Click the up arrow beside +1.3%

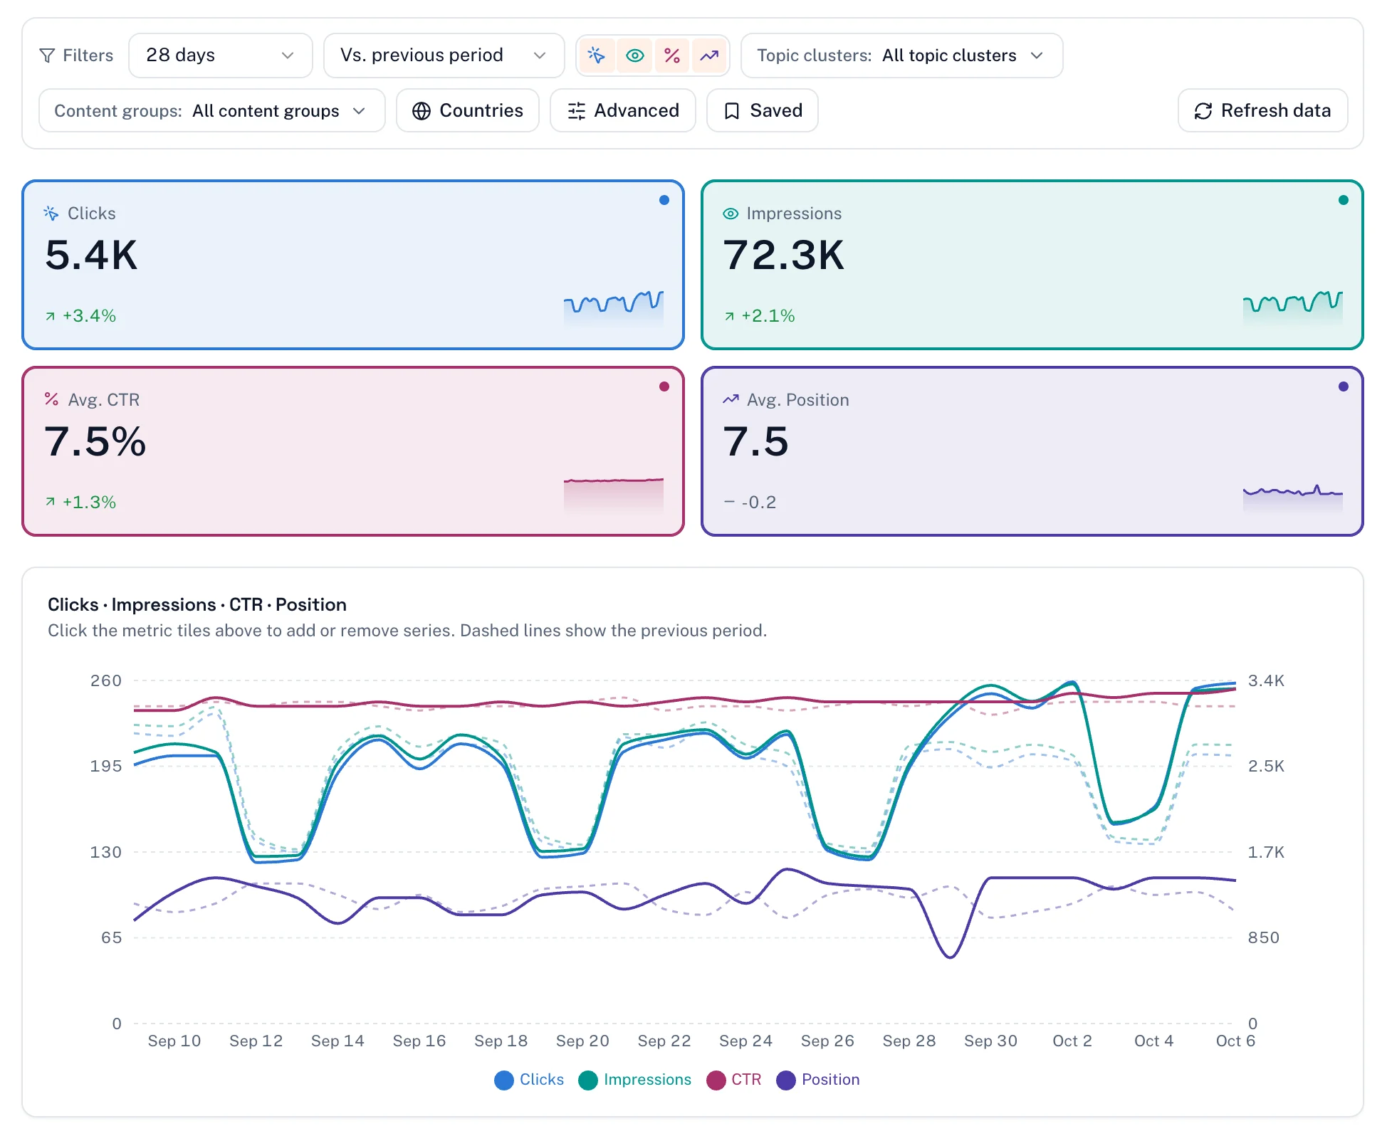pos(50,503)
